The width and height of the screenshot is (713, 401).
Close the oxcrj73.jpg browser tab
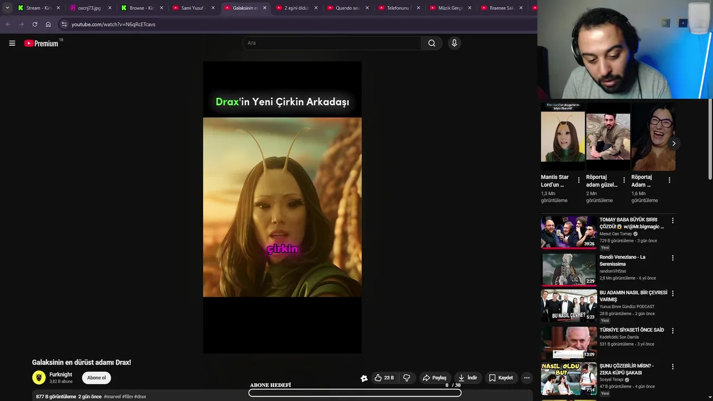(110, 8)
